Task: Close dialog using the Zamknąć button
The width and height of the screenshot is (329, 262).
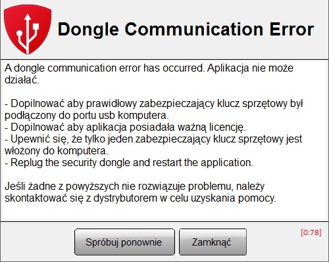Action: tap(213, 242)
